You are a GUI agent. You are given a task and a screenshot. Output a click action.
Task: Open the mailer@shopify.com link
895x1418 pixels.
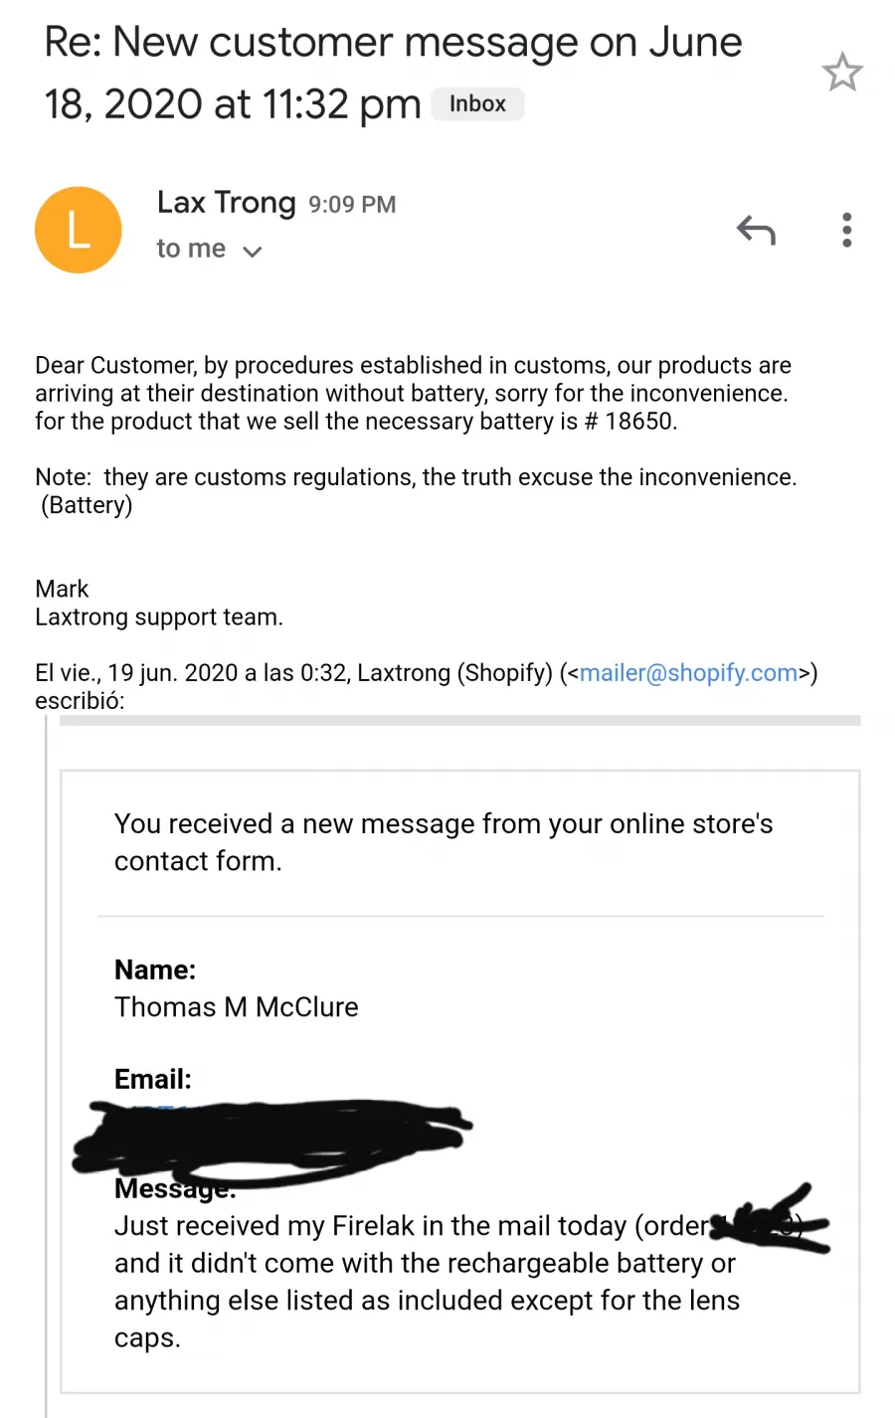pyautogui.click(x=688, y=673)
